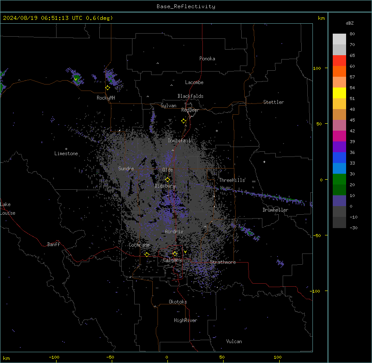Viewport: 372px width, 363px height.
Task: Click the Blackfalds city label
Action: tap(190, 96)
